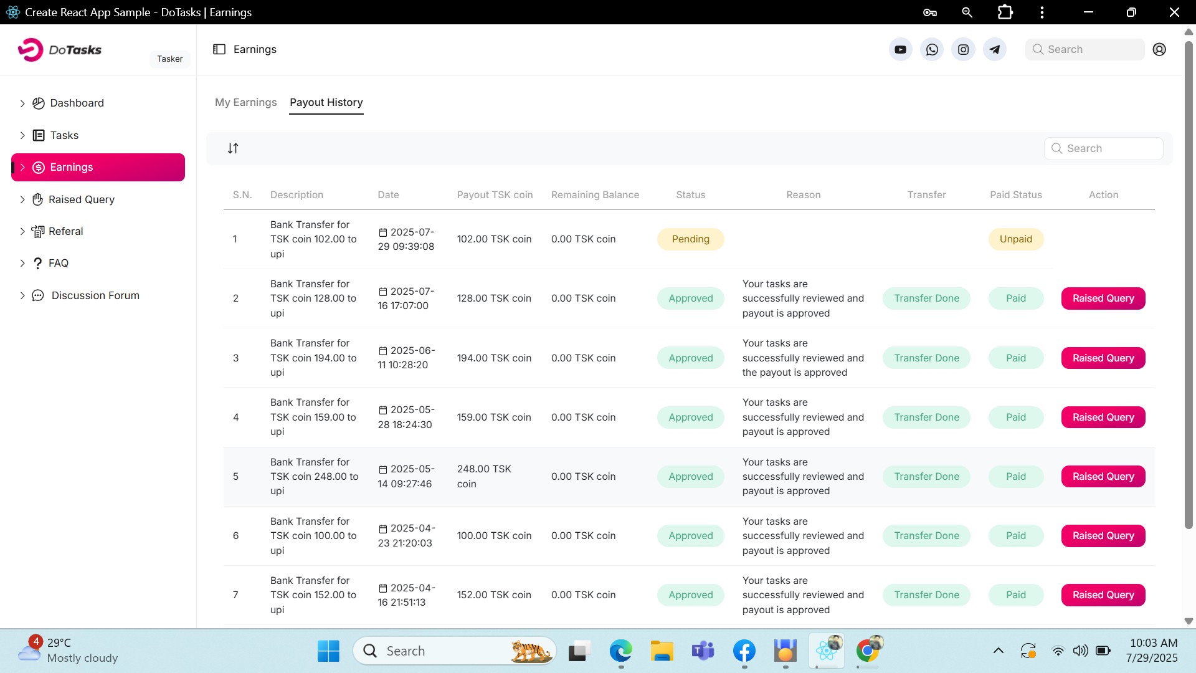The height and width of the screenshot is (673, 1196).
Task: Expand the Dashboard chevron in sidebar
Action: click(22, 103)
